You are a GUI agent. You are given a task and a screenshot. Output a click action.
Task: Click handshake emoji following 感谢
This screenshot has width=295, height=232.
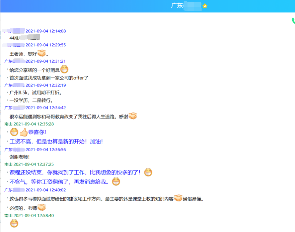pos(133,116)
